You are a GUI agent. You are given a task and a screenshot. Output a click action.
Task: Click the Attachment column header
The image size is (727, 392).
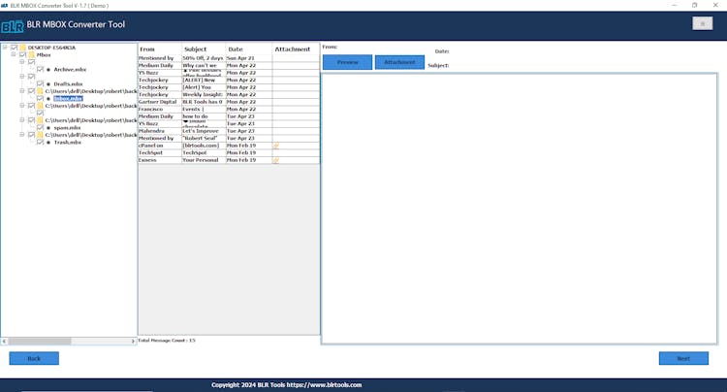[296, 49]
